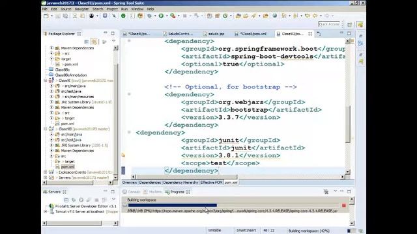Select the Spring perspective icon at top right

360,25
